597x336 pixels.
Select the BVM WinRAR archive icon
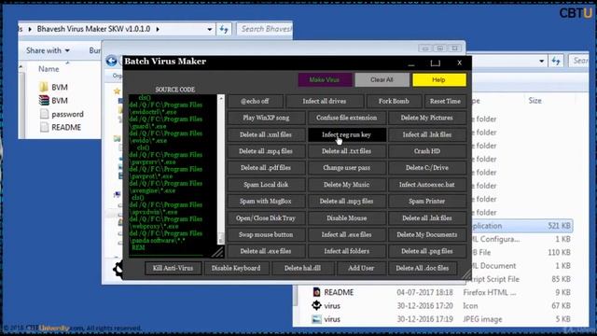(44, 101)
